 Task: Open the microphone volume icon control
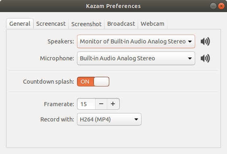coord(205,58)
